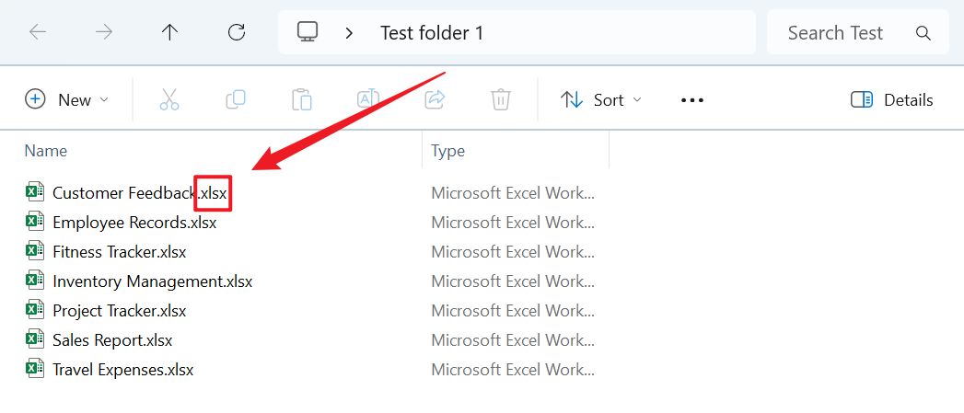This screenshot has width=964, height=413.
Task: Click the Rename icon in toolbar
Action: 368,99
